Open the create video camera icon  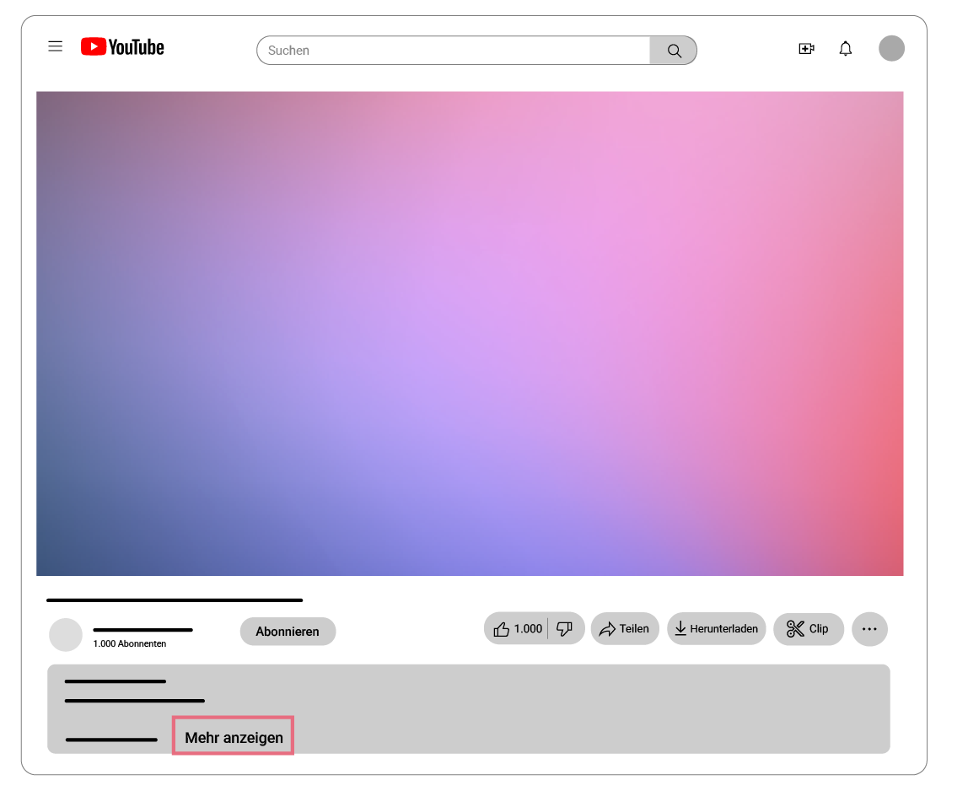point(806,49)
